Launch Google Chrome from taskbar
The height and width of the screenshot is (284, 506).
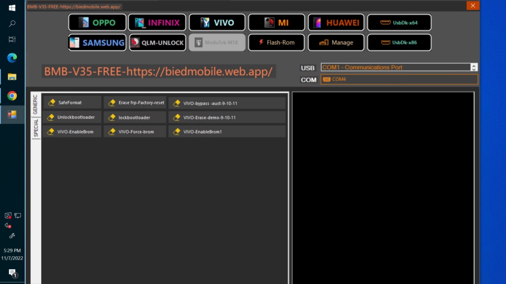[12, 96]
